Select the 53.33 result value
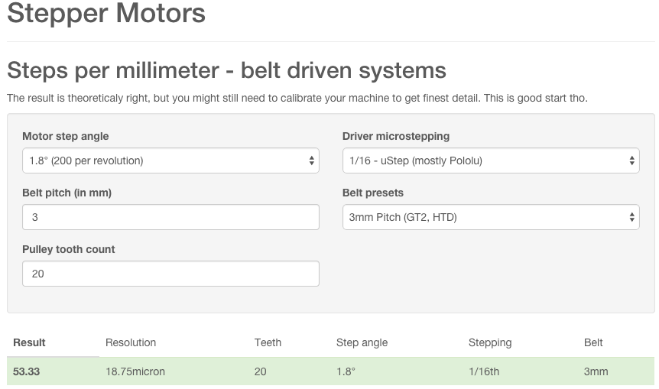The image size is (659, 389). (27, 371)
